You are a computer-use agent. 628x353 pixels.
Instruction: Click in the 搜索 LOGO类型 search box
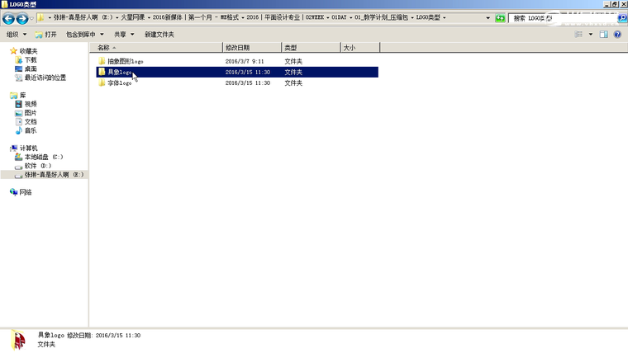[554, 18]
